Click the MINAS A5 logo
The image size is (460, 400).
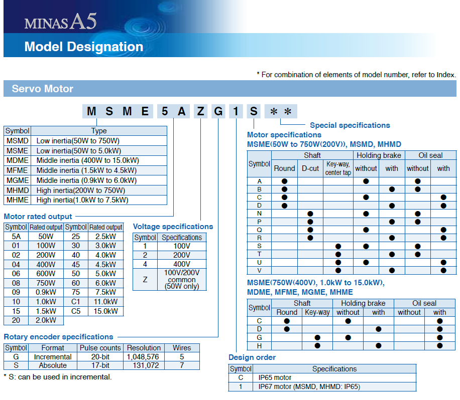(x=60, y=22)
